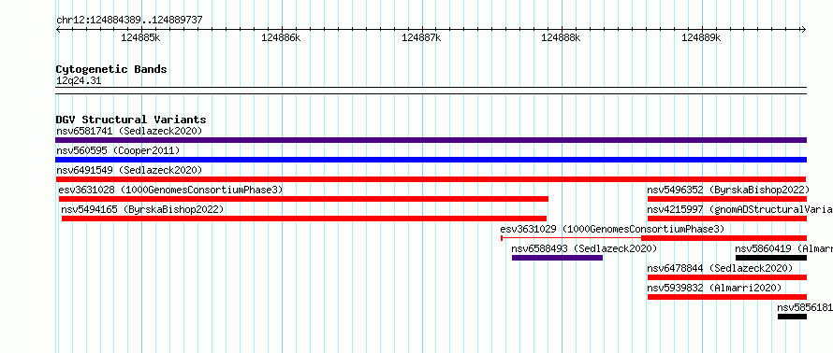This screenshot has width=833, height=353.
Task: Click nsv6588493 (Sedlazeck2020) label
Action: tap(584, 248)
